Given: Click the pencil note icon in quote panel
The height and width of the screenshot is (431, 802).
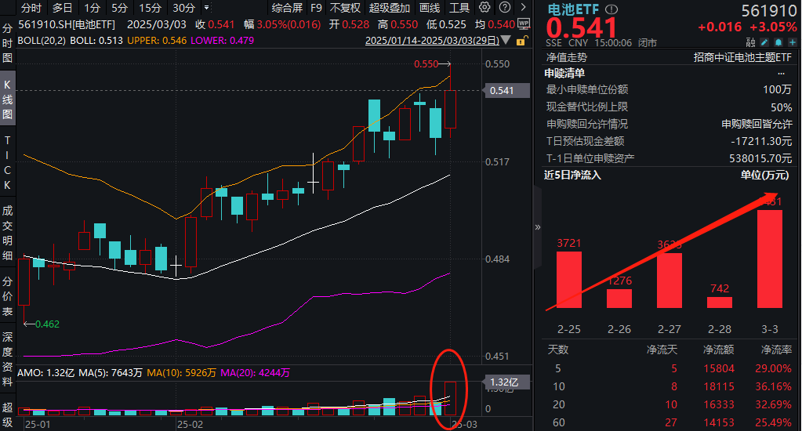Looking at the screenshot, I should pos(764,42).
